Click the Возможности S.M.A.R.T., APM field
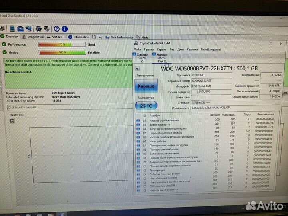 pyautogui.click(x=235, y=108)
